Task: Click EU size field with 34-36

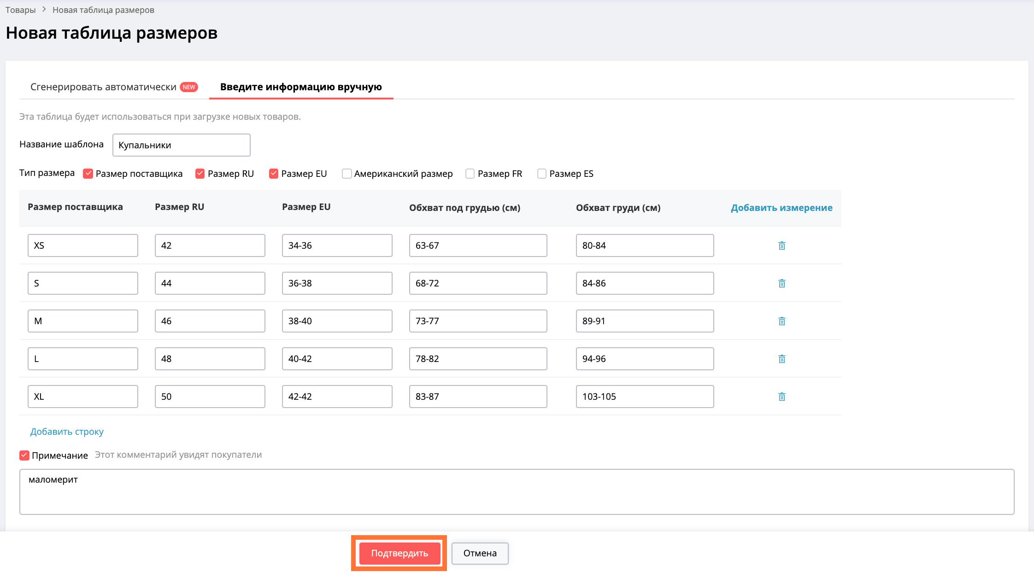Action: (x=337, y=245)
